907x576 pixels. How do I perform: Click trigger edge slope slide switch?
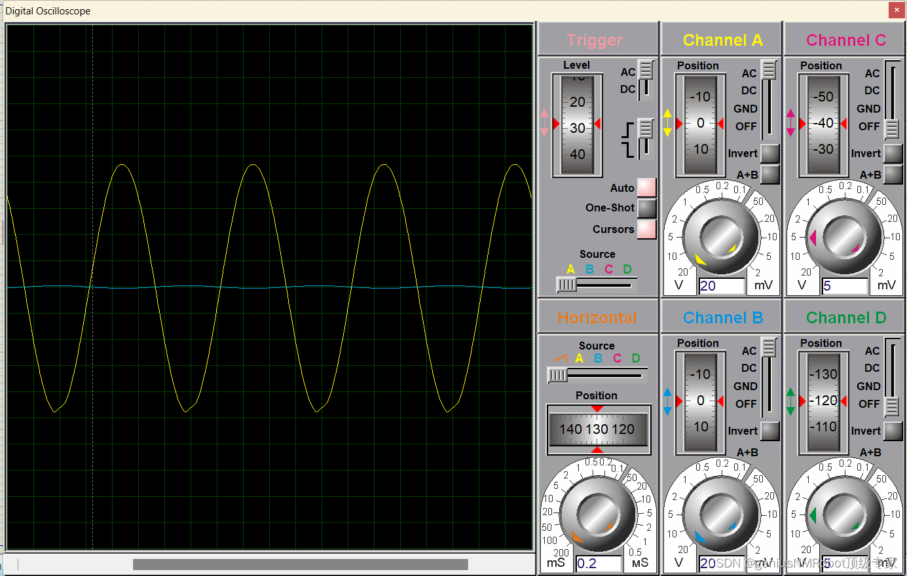point(646,139)
